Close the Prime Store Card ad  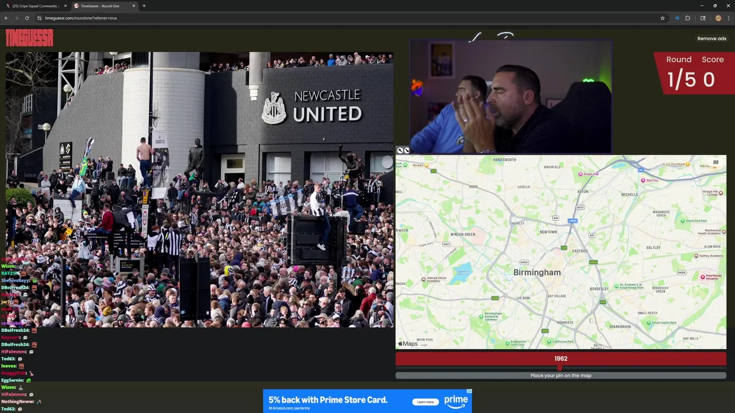coord(469,392)
